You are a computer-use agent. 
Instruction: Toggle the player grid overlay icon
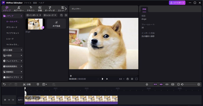coord(132,79)
